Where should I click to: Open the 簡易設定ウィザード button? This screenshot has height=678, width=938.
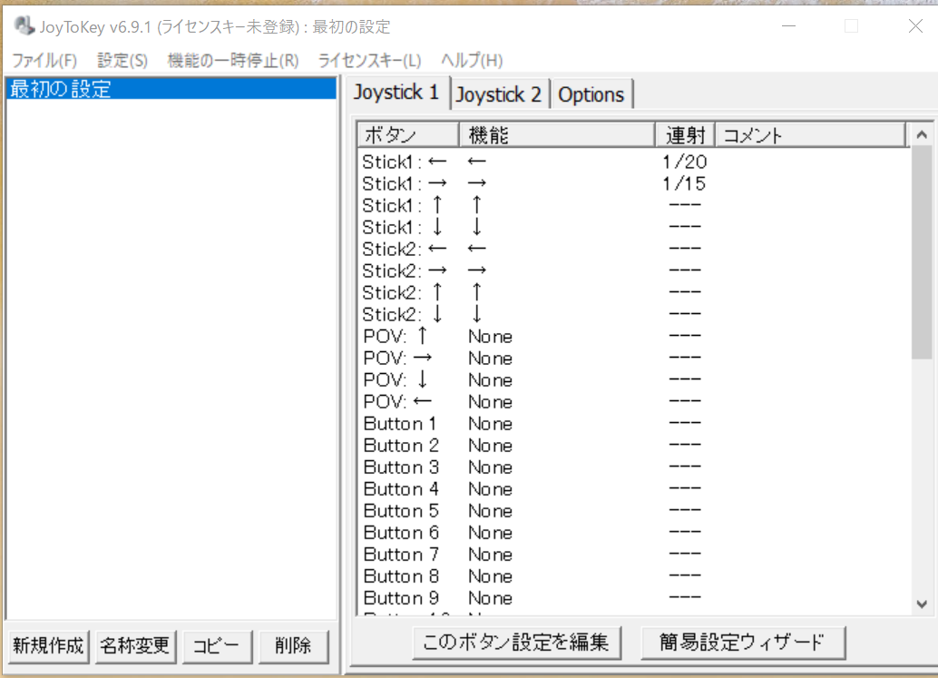(742, 642)
